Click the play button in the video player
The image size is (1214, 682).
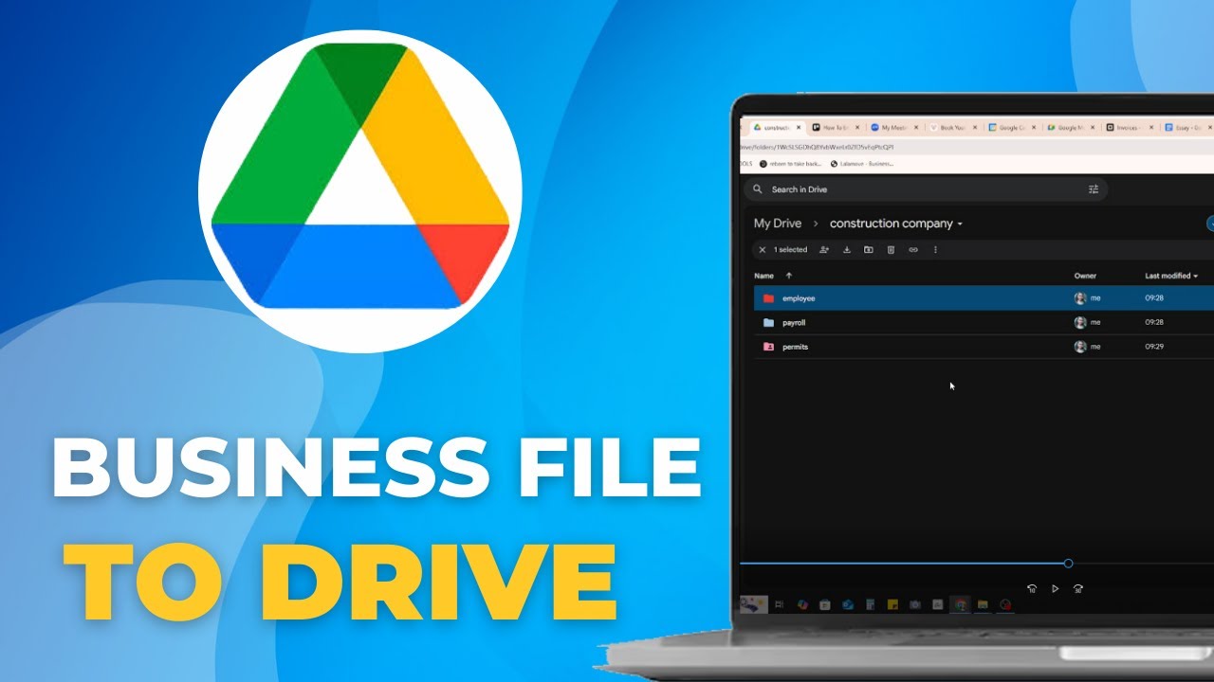click(1055, 588)
